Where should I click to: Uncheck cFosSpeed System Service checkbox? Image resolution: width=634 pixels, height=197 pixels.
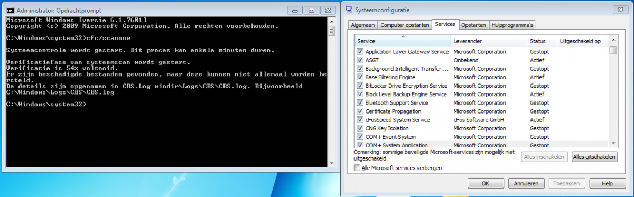pos(360,120)
